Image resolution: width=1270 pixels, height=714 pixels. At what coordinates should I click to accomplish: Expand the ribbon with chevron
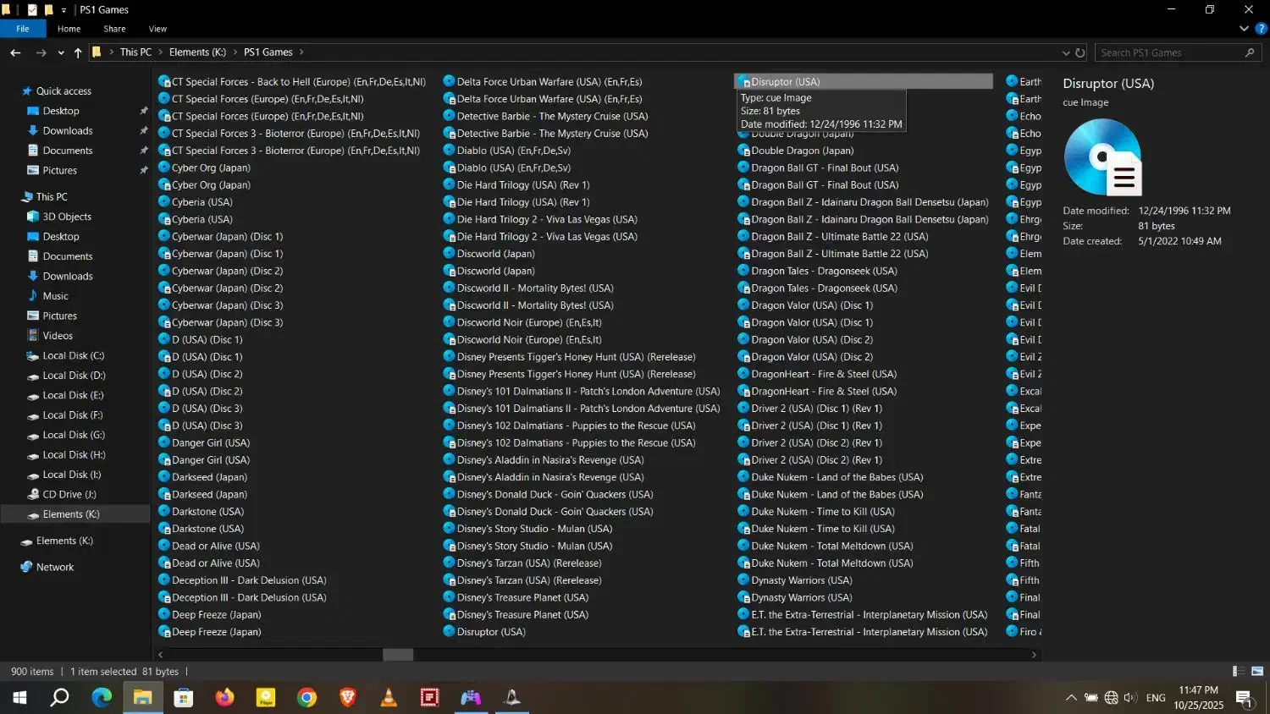[1243, 29]
